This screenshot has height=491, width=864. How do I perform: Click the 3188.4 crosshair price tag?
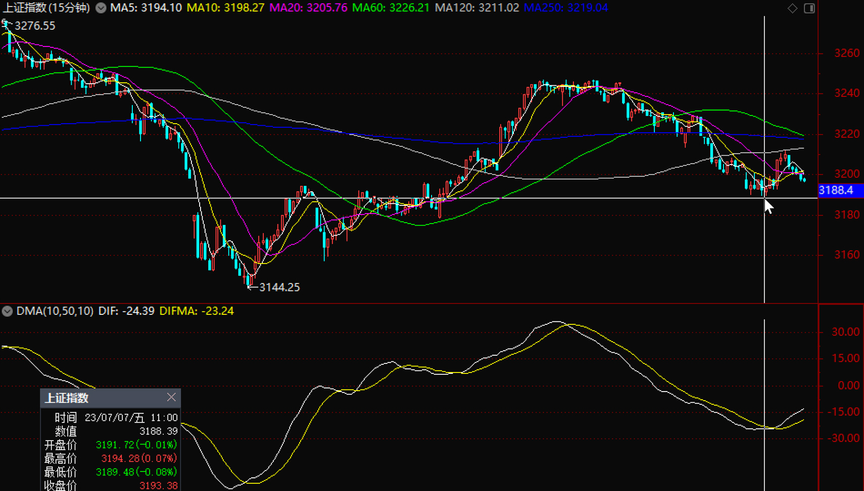click(x=836, y=190)
